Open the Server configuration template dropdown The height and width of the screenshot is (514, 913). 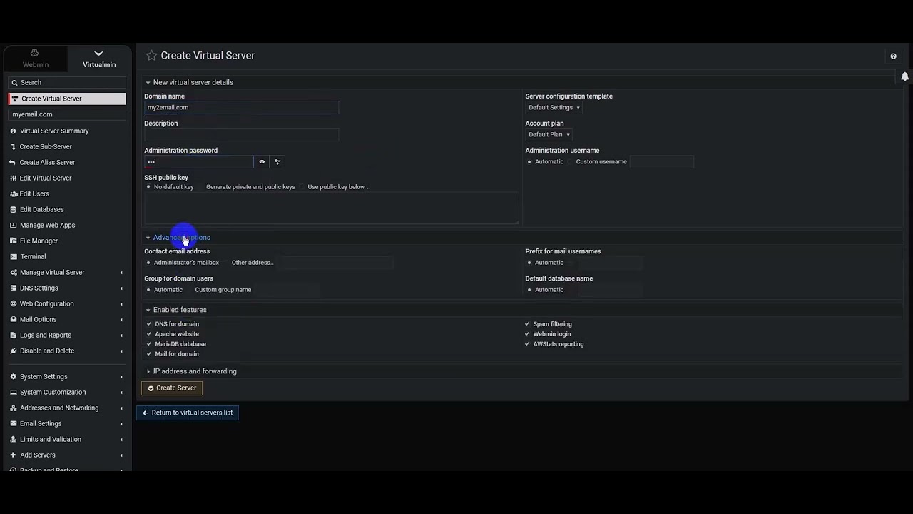pyautogui.click(x=554, y=108)
